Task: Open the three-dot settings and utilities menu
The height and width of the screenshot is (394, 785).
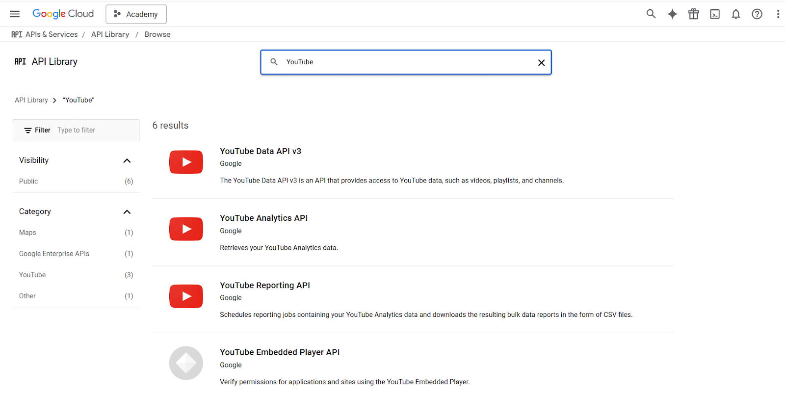Action: point(778,14)
